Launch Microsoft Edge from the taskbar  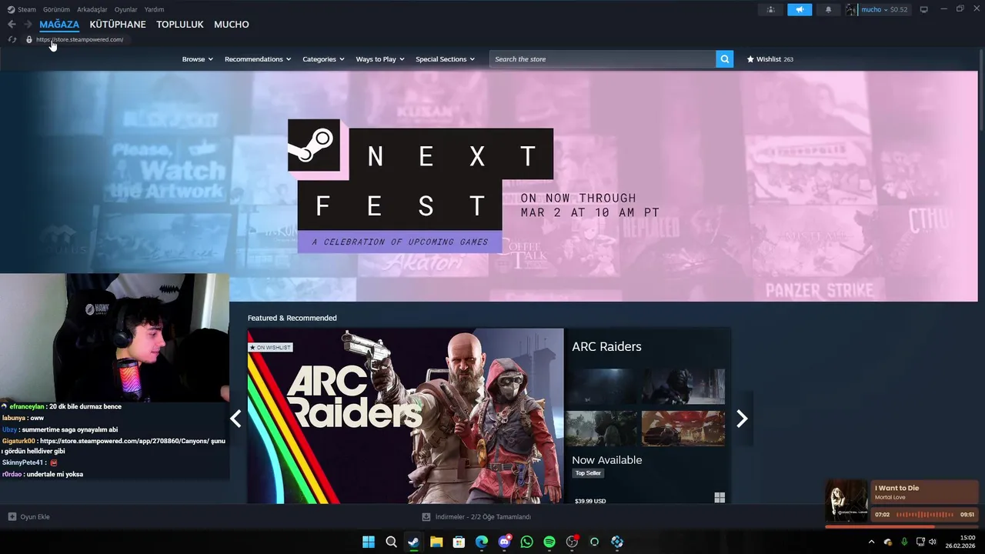coord(481,542)
